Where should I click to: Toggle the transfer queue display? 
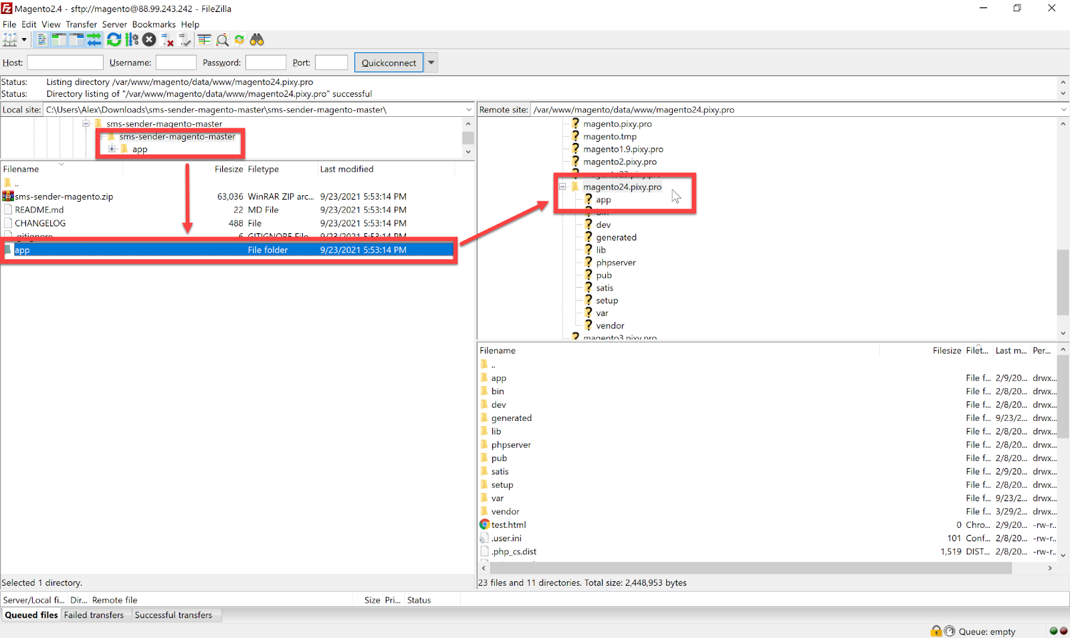94,40
